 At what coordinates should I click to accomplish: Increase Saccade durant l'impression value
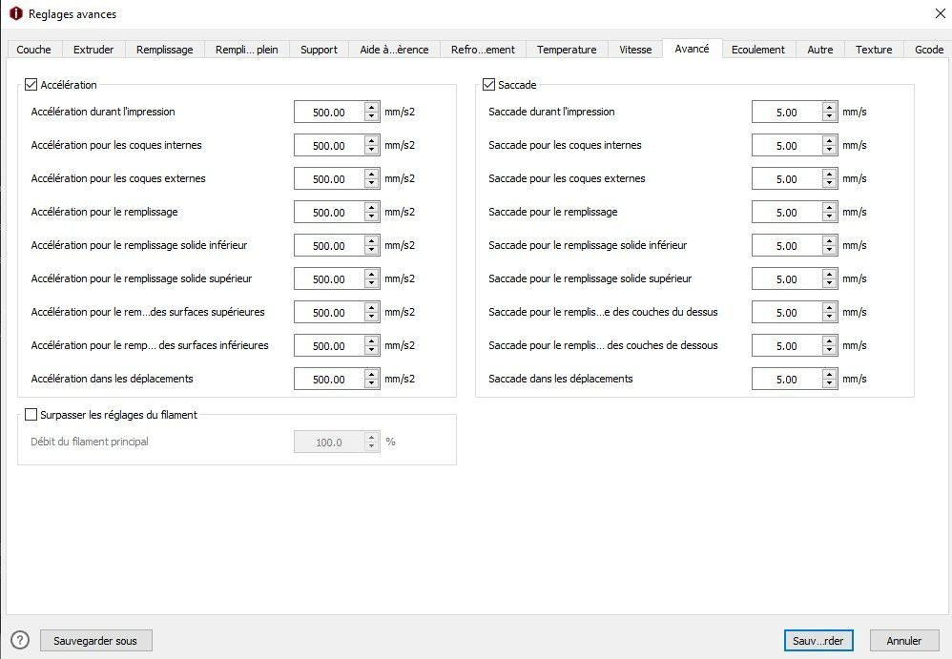click(x=829, y=106)
